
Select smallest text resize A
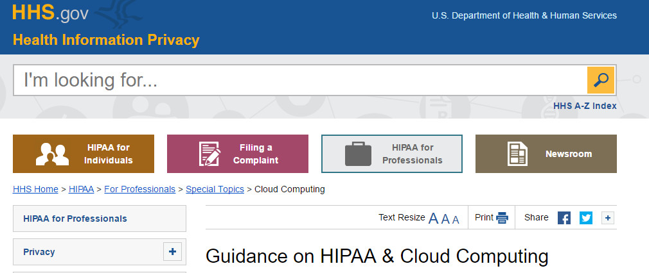point(456,220)
